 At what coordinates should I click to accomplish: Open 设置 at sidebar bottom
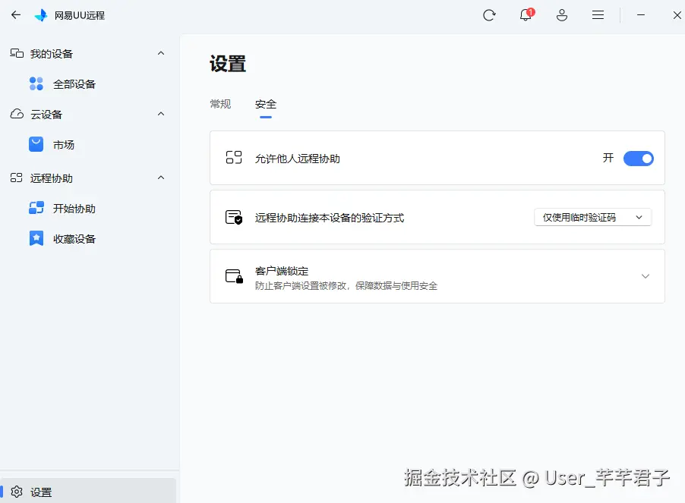88,492
